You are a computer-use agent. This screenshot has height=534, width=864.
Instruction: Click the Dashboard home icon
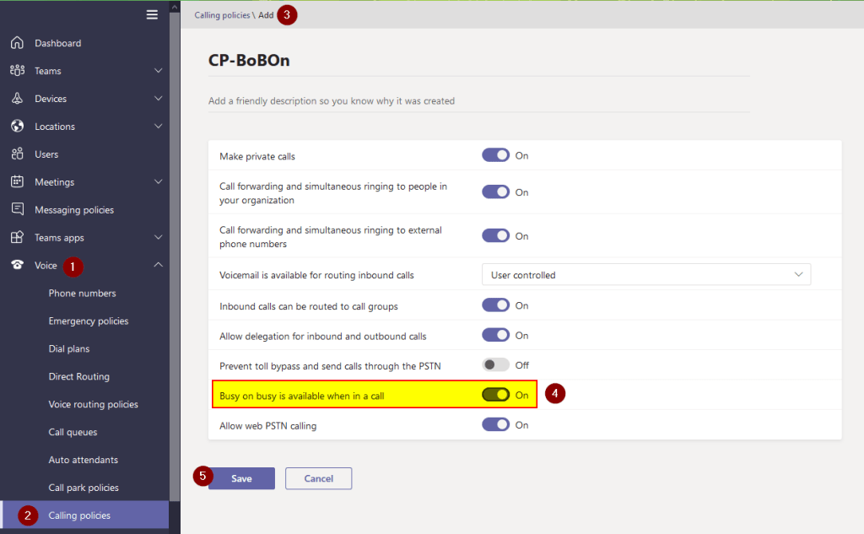(x=17, y=43)
